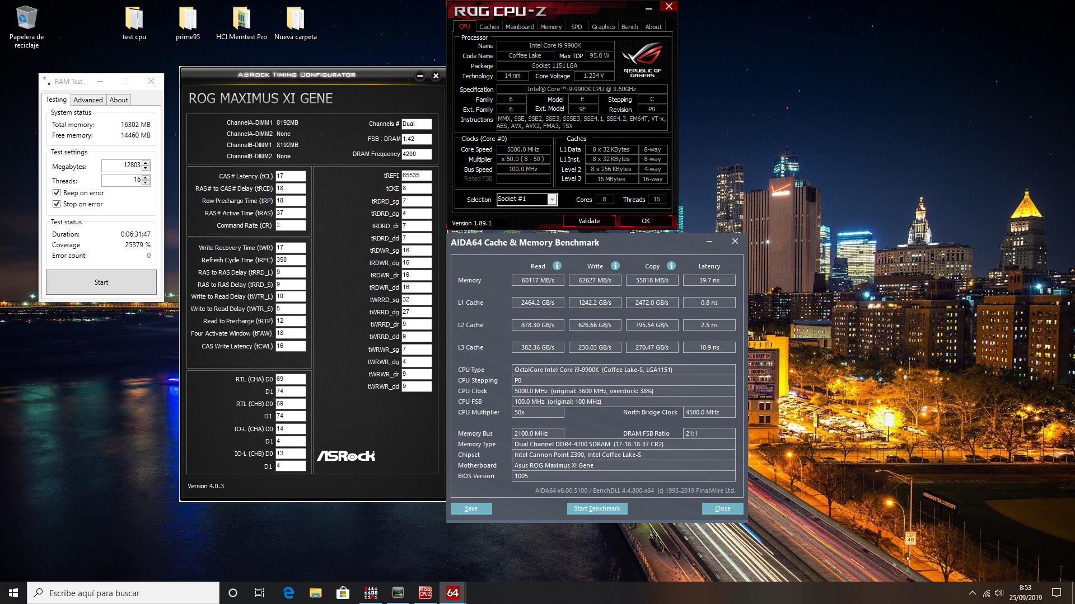Click the Validate button in CPU-Z
The image size is (1075, 604).
pyautogui.click(x=588, y=221)
